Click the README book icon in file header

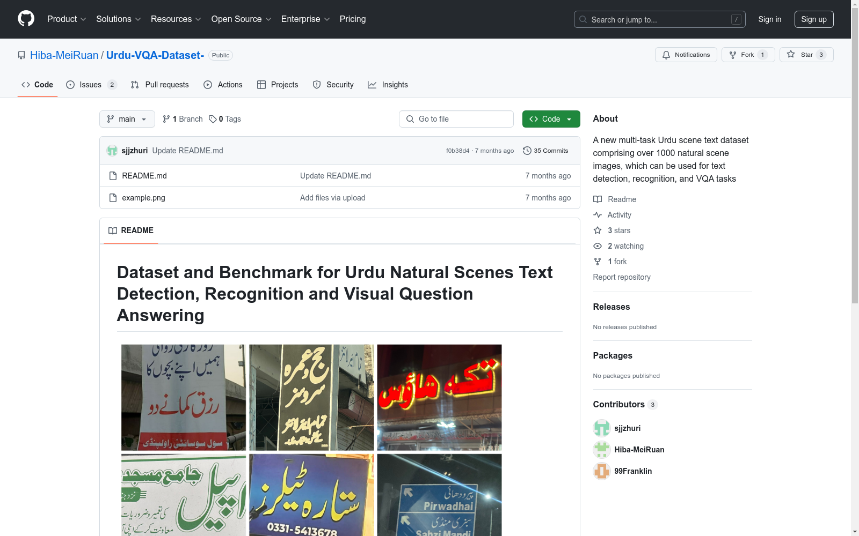(113, 230)
